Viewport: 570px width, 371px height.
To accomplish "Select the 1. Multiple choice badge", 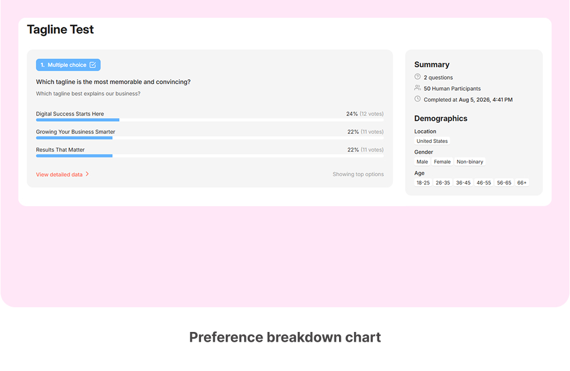I will point(68,65).
